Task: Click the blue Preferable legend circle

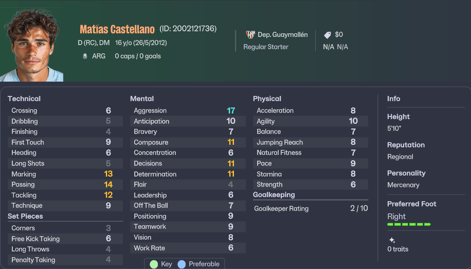Action: [x=181, y=264]
